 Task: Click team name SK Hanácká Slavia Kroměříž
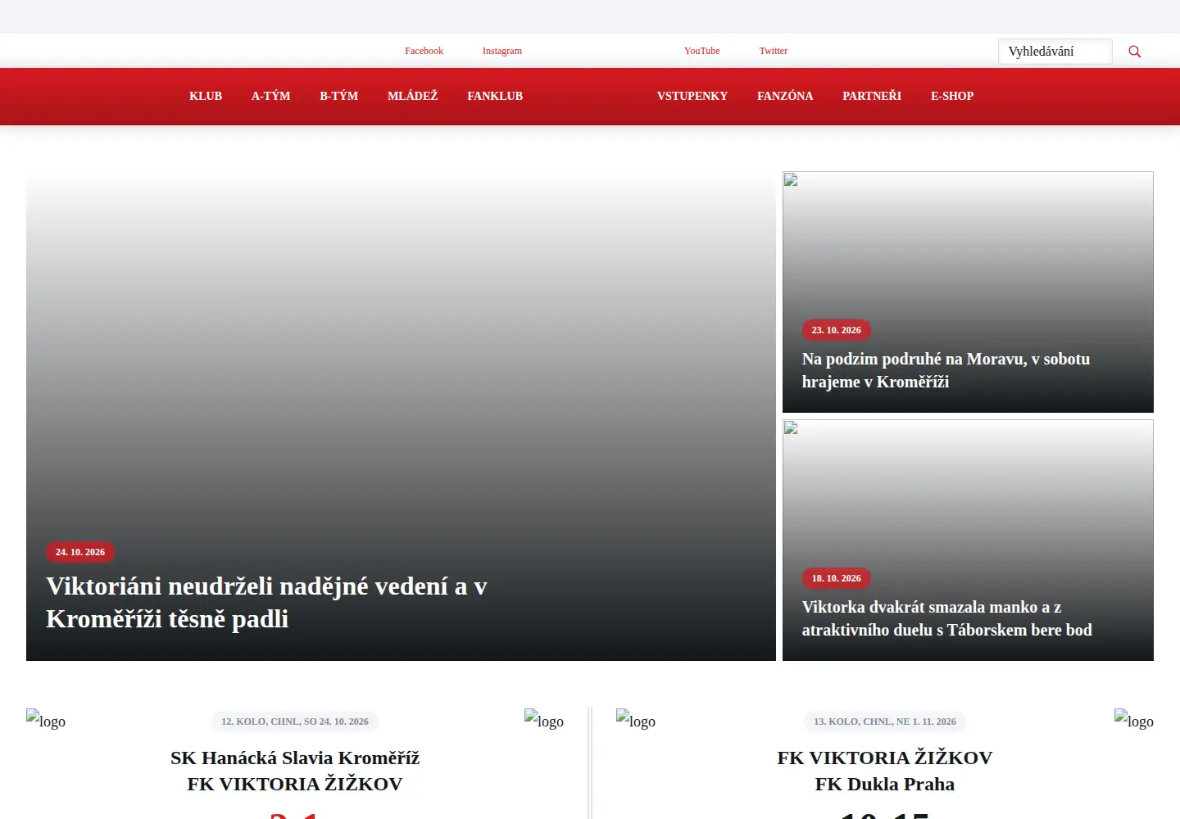click(295, 758)
